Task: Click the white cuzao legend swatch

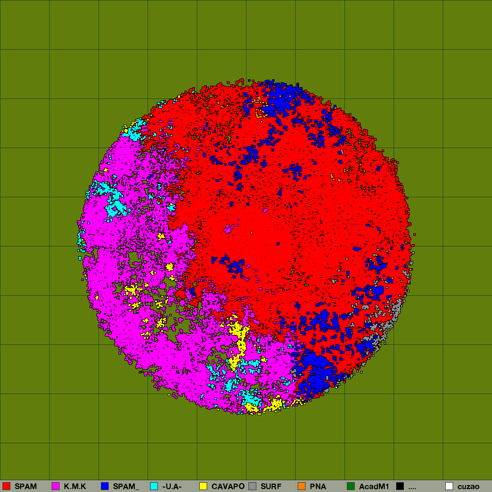Action: click(x=449, y=486)
